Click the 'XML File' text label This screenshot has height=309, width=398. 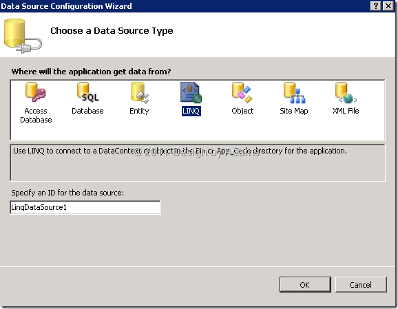point(346,111)
